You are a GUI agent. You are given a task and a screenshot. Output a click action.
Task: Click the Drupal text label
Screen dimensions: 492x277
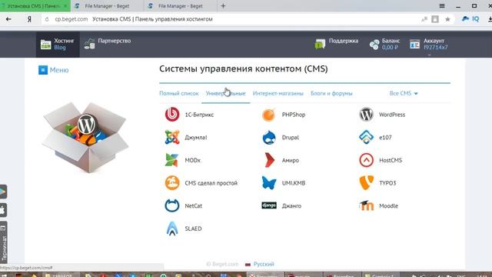pyautogui.click(x=291, y=137)
